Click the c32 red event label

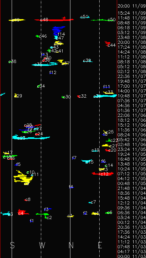pos(82,96)
